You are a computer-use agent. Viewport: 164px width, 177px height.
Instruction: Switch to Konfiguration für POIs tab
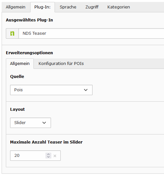point(61,64)
